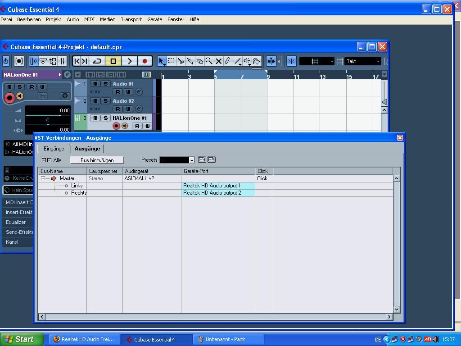Toggle the Inspector panel display
The image size is (461, 346).
tap(34, 61)
